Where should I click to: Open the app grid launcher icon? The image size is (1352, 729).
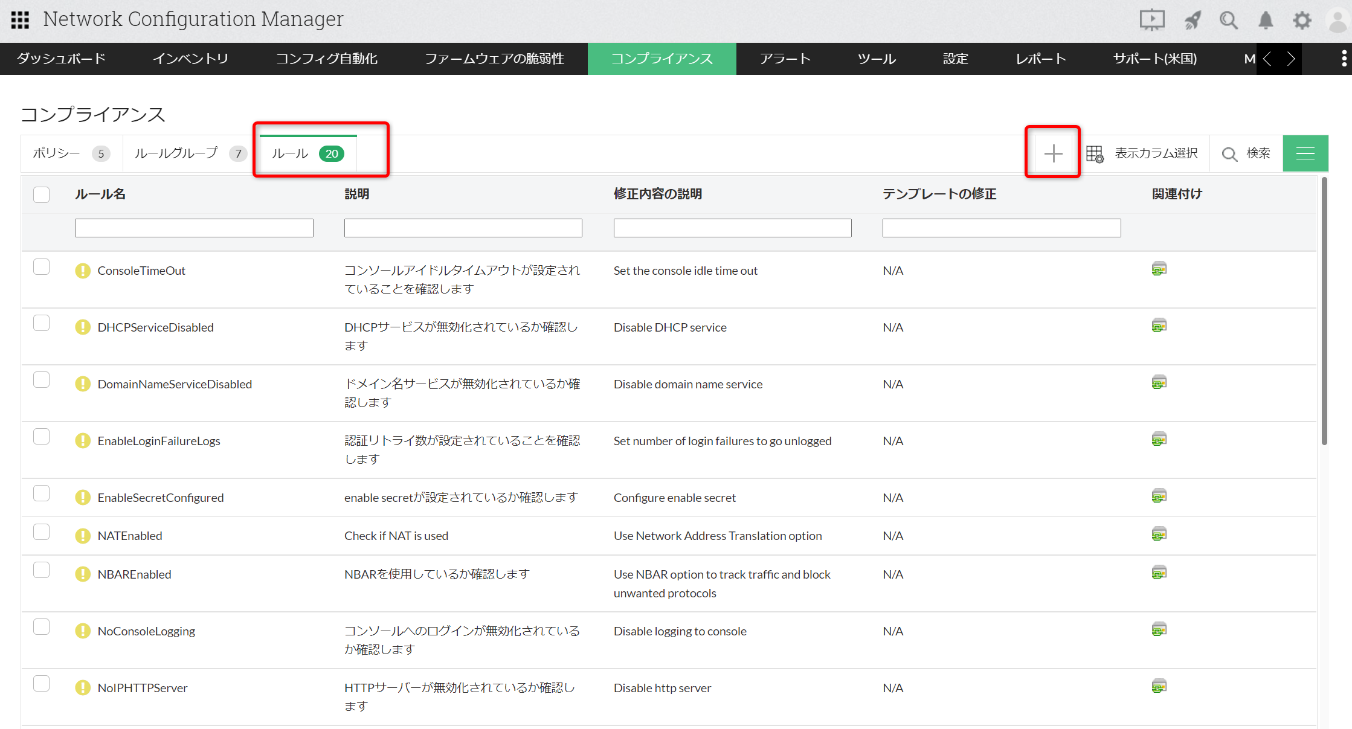click(x=20, y=20)
